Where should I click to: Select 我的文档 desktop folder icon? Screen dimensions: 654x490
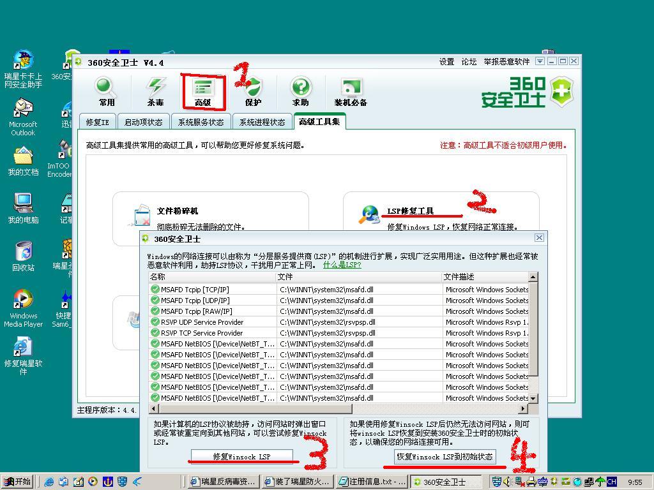point(23,161)
